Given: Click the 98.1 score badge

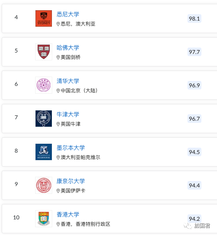Looking at the screenshot, I should 194,18.
